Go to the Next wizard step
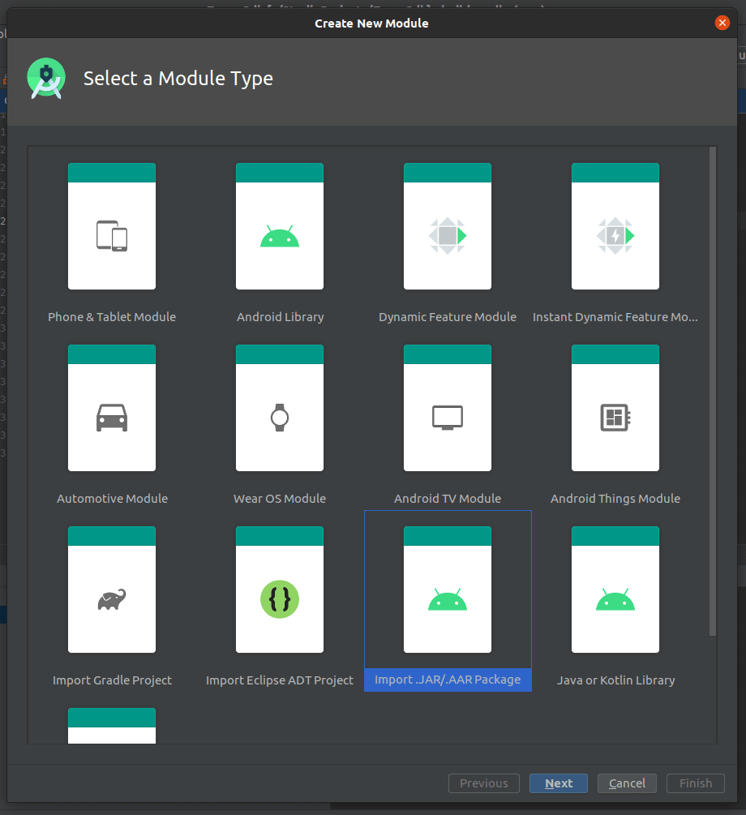 coord(559,783)
